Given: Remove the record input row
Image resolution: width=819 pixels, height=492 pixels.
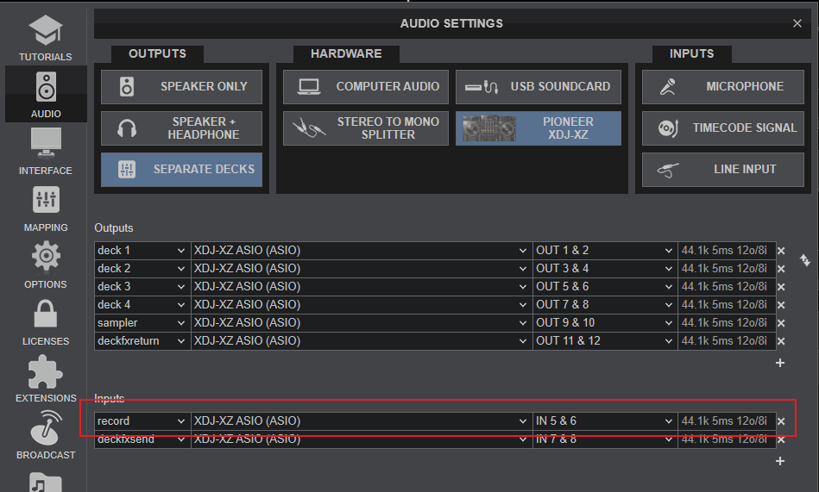Looking at the screenshot, I should tap(781, 421).
